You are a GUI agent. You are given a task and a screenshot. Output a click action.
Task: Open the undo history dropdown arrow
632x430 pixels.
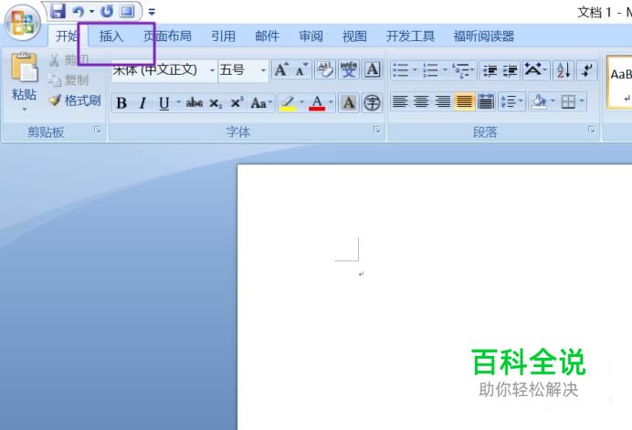91,11
